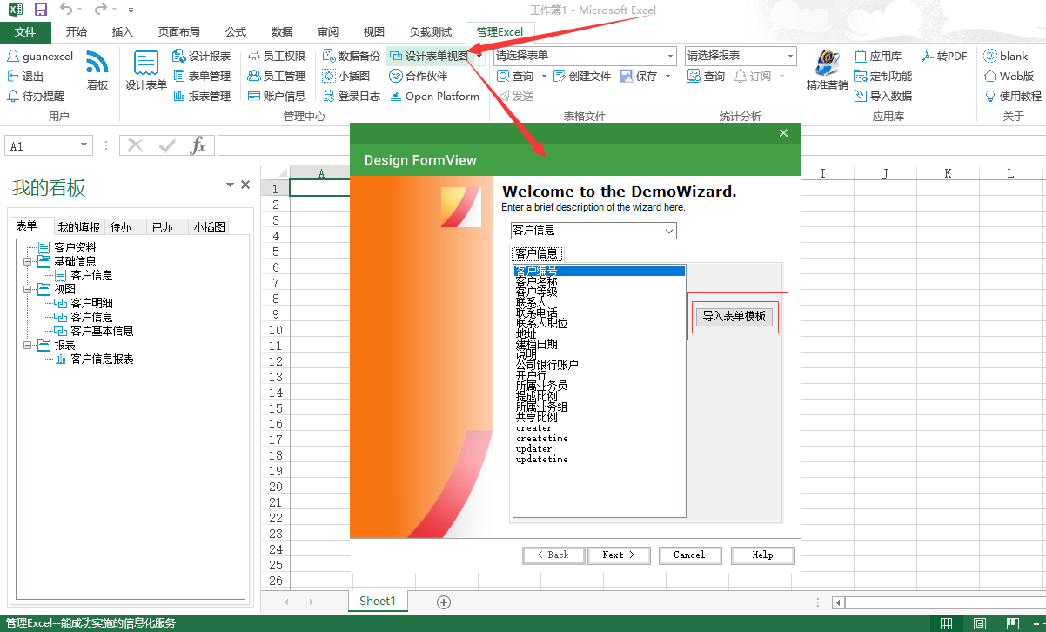Click the save icon in title bar
The height and width of the screenshot is (632, 1046).
pos(41,10)
